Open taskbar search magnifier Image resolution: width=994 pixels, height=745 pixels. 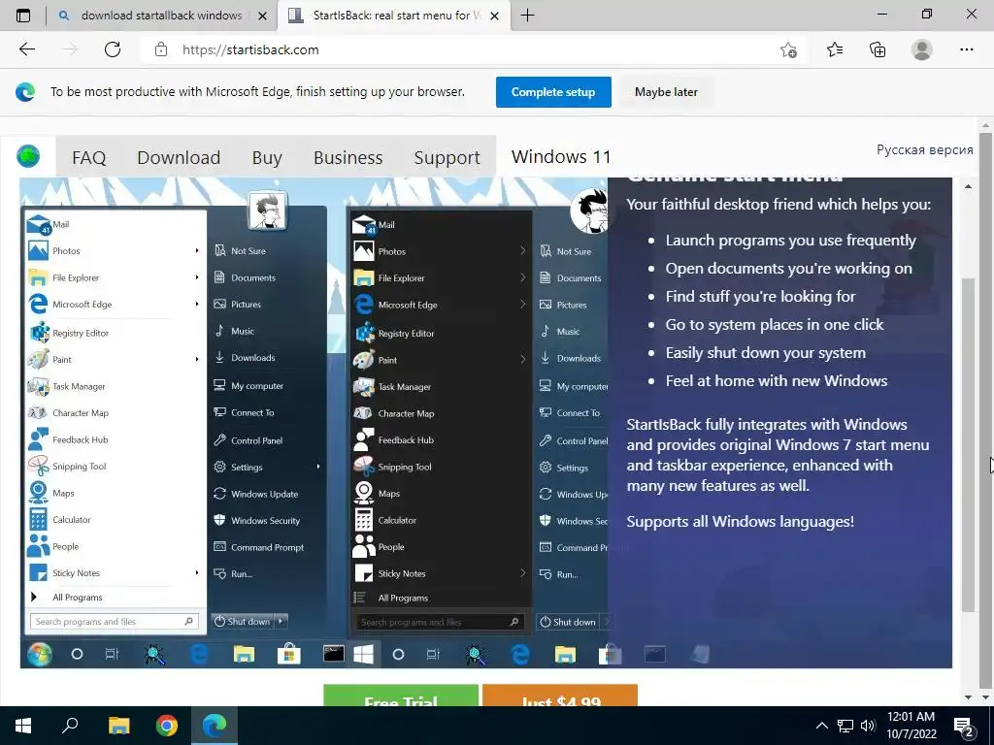tap(70, 726)
